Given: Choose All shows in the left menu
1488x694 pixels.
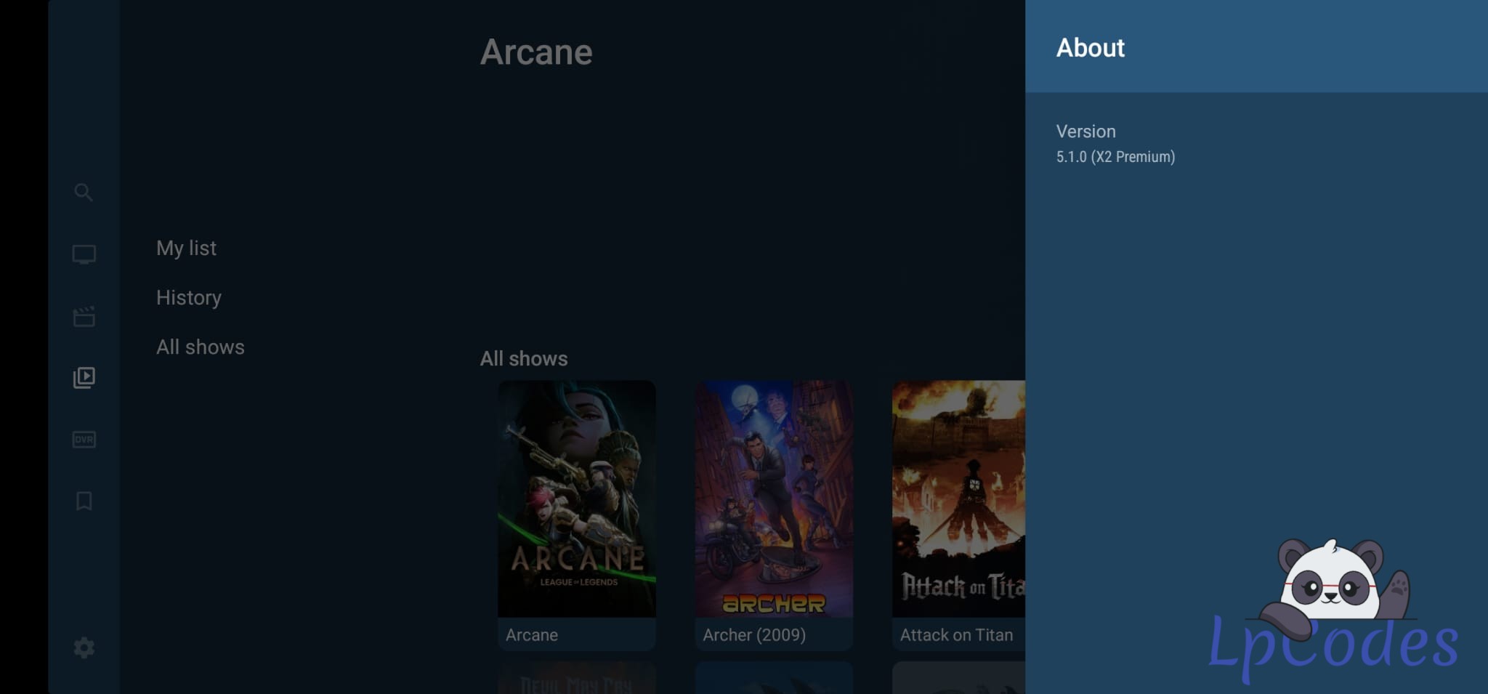Looking at the screenshot, I should click(200, 347).
